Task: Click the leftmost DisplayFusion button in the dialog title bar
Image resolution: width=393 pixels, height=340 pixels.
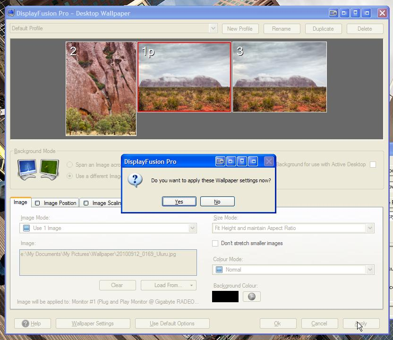Action: (220, 161)
